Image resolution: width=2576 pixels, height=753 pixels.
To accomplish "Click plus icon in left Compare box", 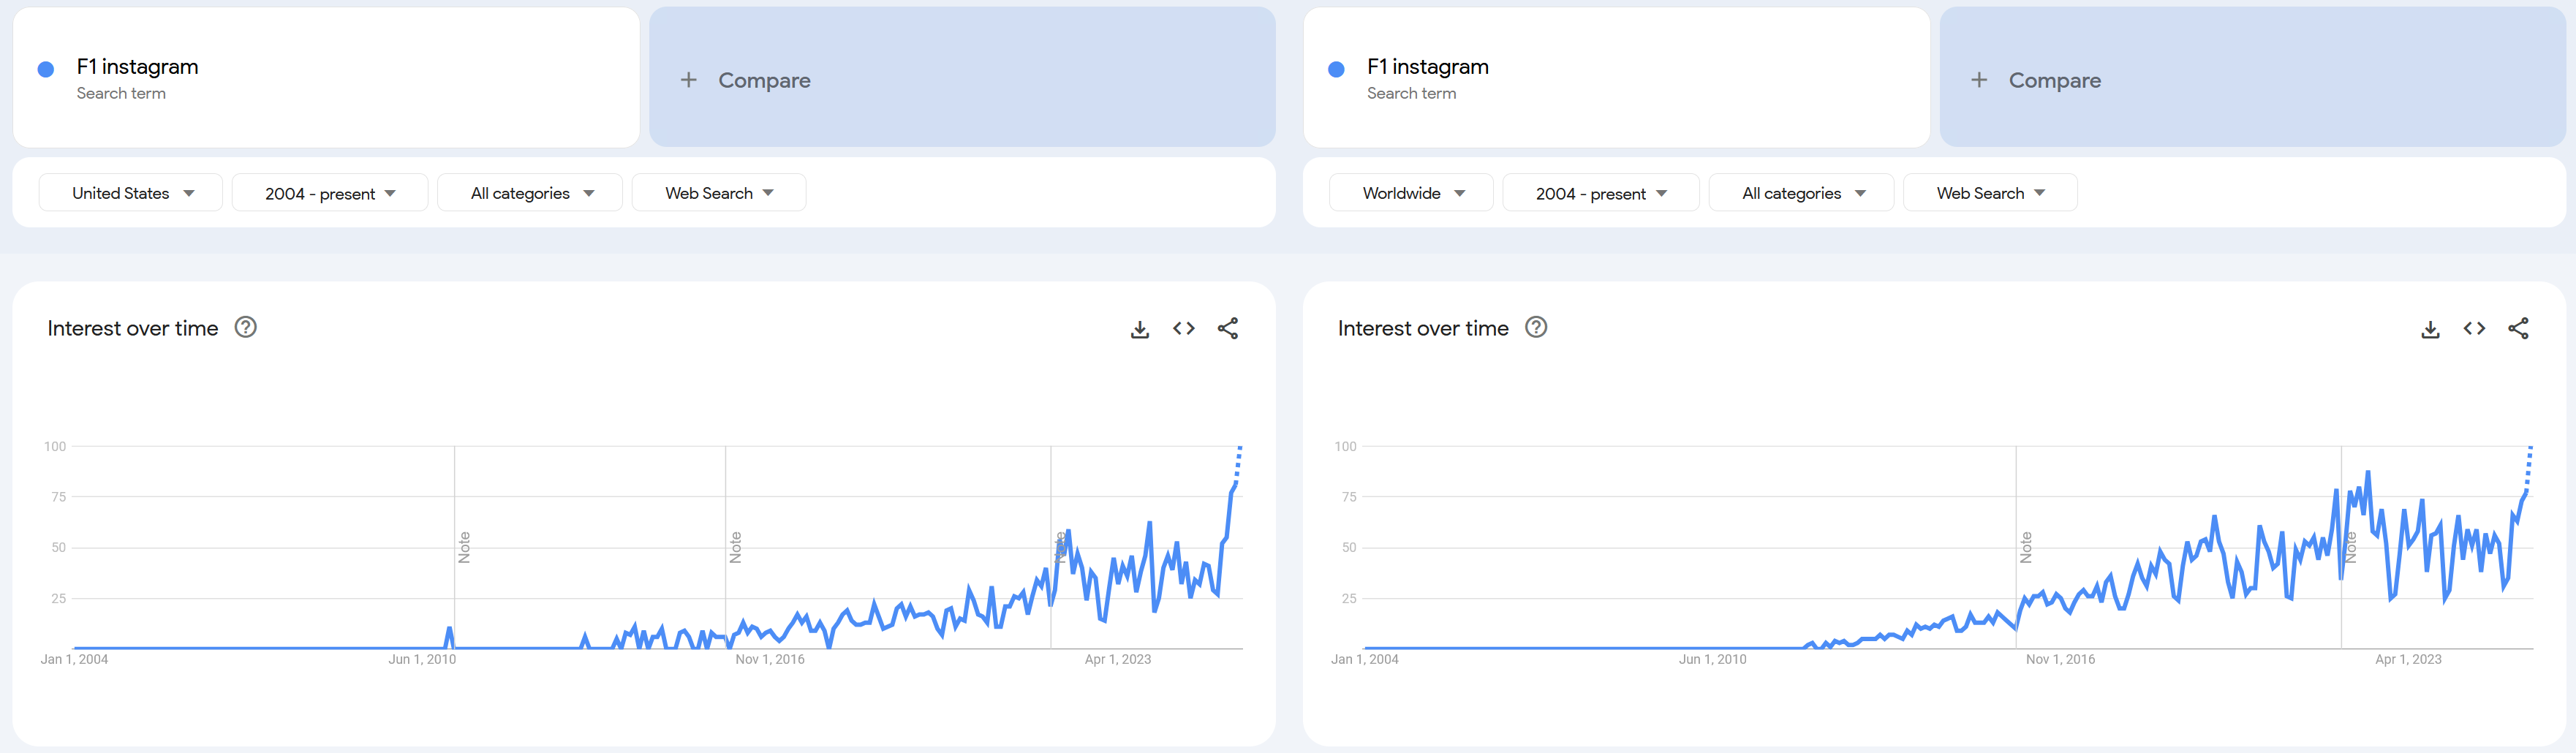I will (x=688, y=80).
